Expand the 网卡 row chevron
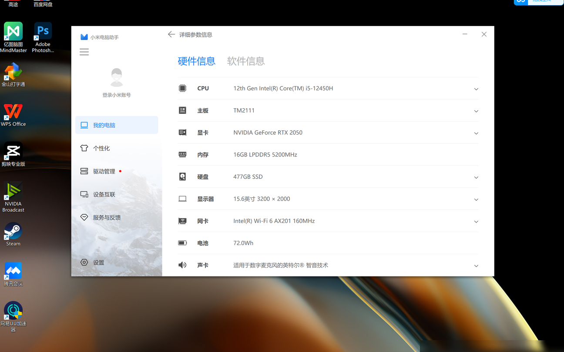Image resolution: width=564 pixels, height=352 pixels. tap(476, 222)
